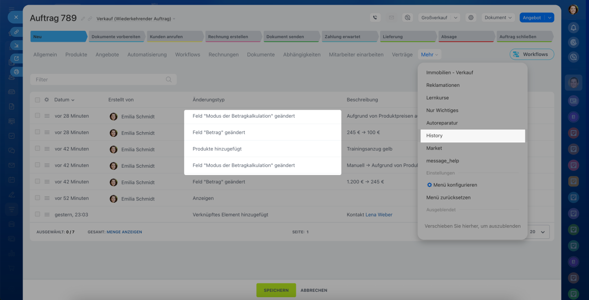
Task: Tick the select-all checkbox in table header
Action: pos(38,100)
